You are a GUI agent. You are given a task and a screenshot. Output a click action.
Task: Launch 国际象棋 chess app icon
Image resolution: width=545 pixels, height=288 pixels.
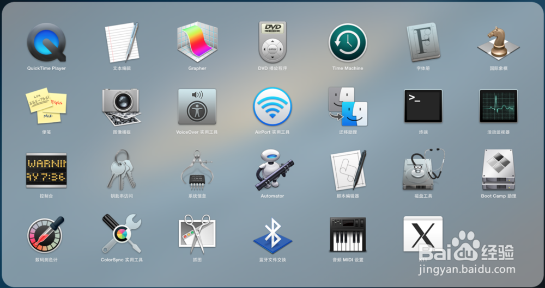[x=499, y=42]
